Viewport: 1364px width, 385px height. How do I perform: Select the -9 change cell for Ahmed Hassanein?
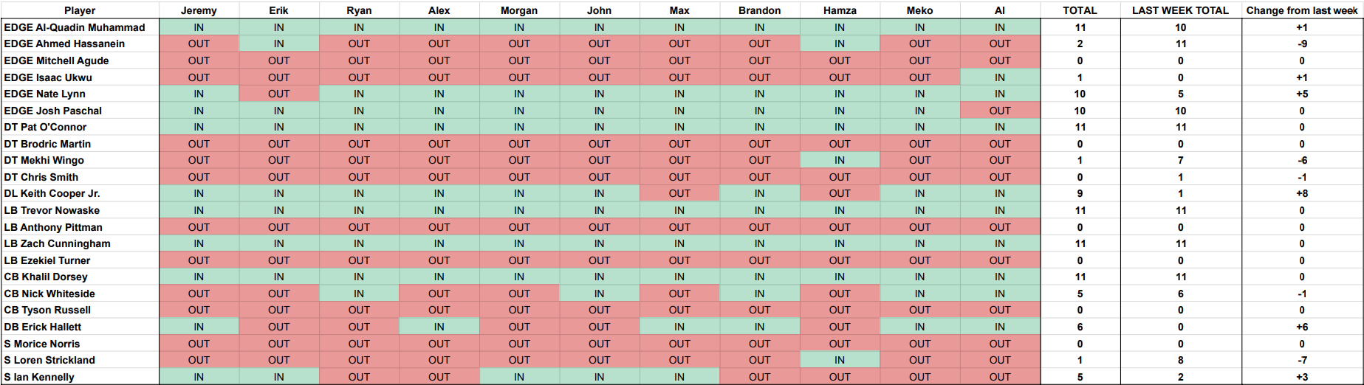(1301, 44)
